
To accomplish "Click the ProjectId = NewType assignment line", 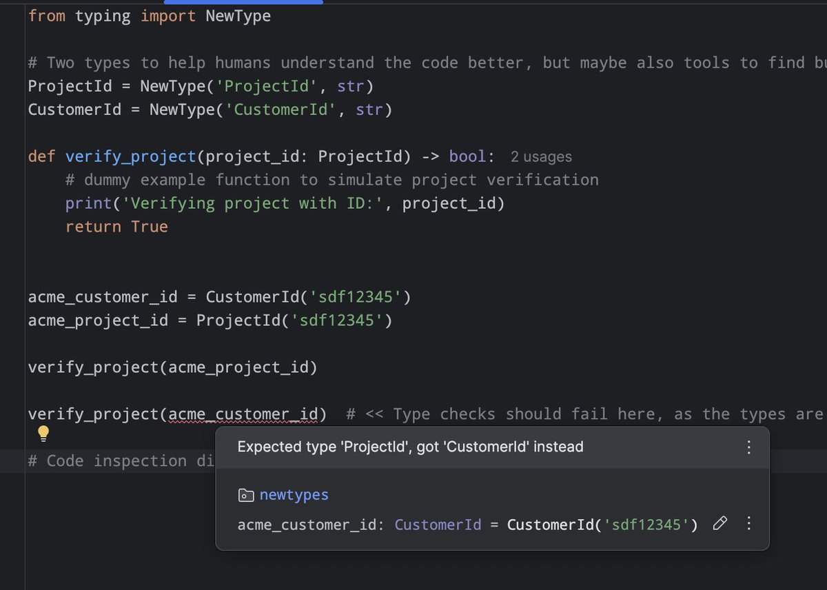I will tap(201, 87).
